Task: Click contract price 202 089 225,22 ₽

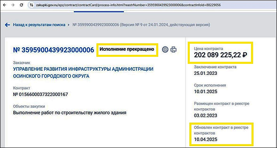Action: coord(220,55)
